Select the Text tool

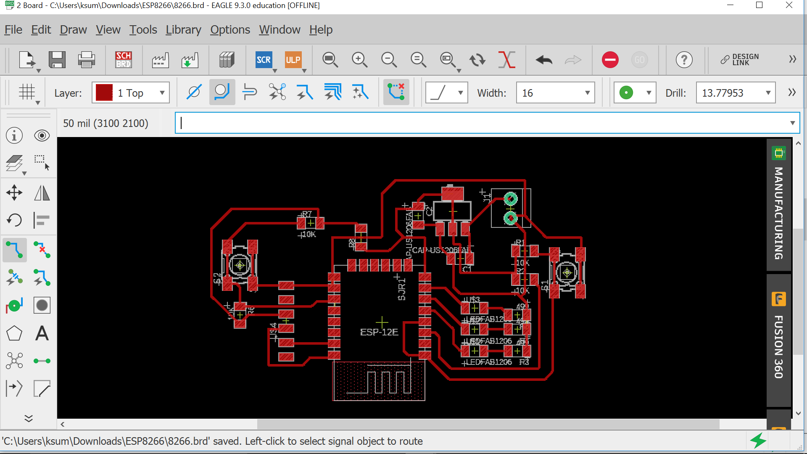42,333
